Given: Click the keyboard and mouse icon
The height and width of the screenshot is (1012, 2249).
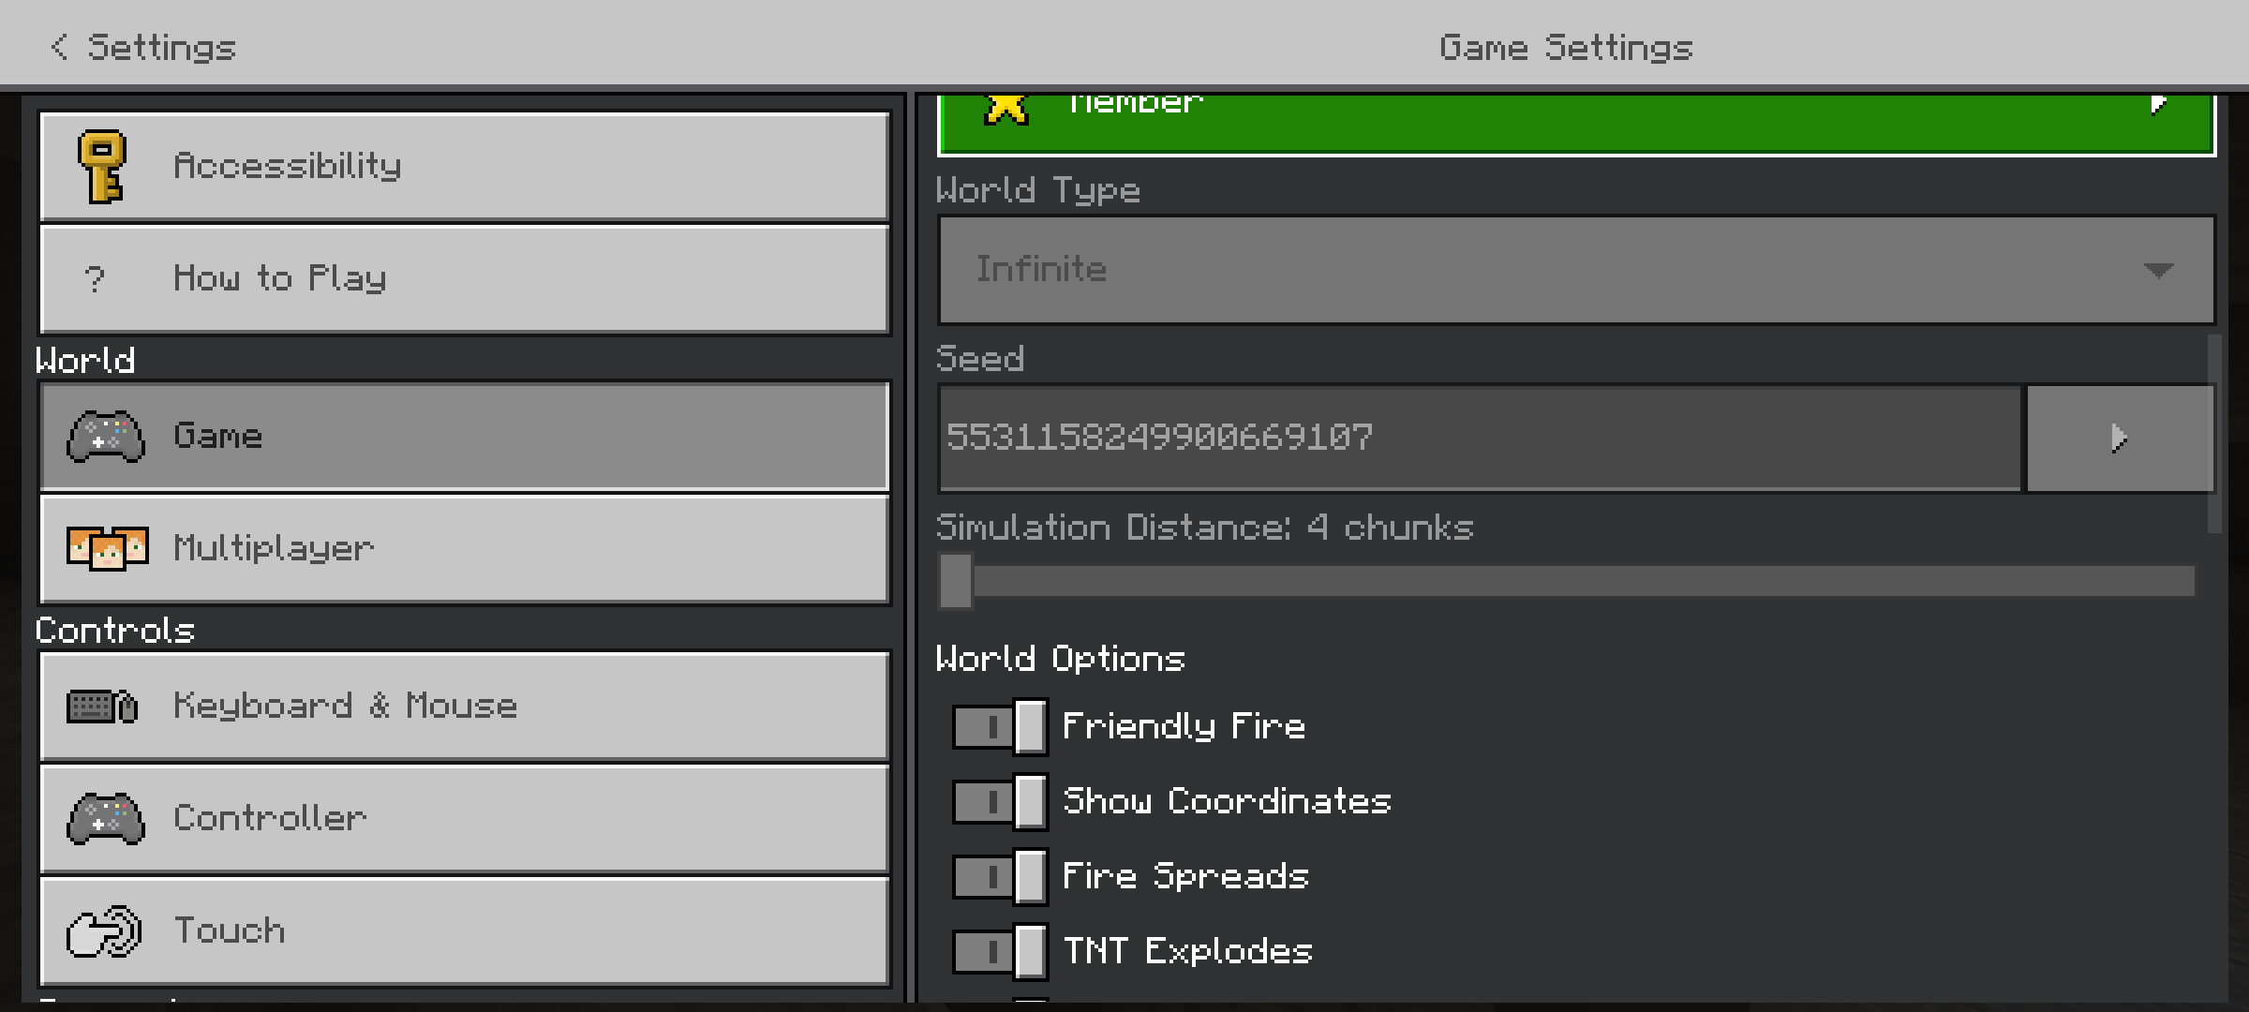Looking at the screenshot, I should coord(102,706).
